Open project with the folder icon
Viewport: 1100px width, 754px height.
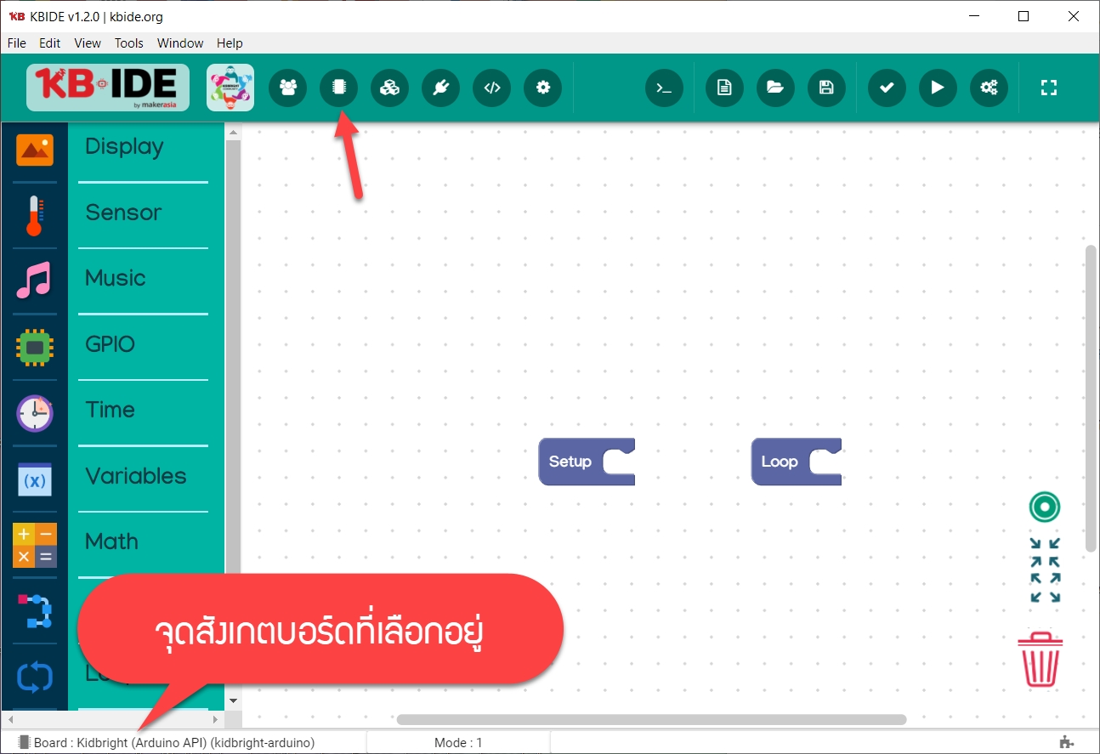(x=775, y=88)
